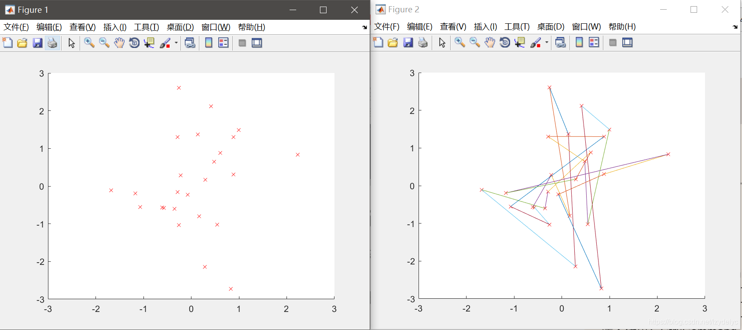This screenshot has height=330, width=742.
Task: Select Edit Plot arrow in Figure 1
Action: pyautogui.click(x=72, y=43)
